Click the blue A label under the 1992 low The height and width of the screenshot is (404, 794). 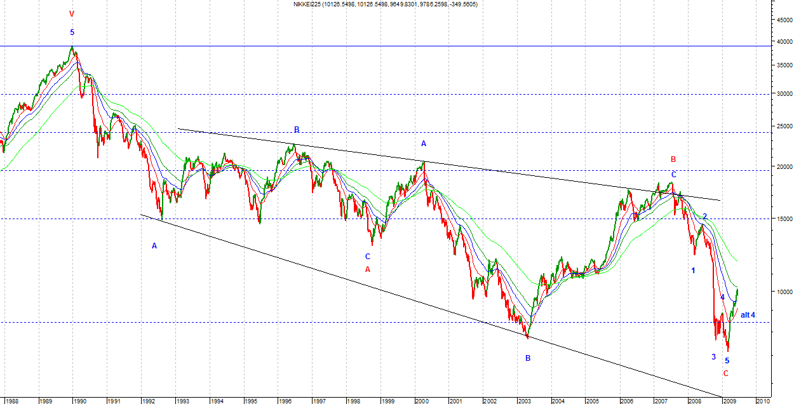tap(154, 246)
